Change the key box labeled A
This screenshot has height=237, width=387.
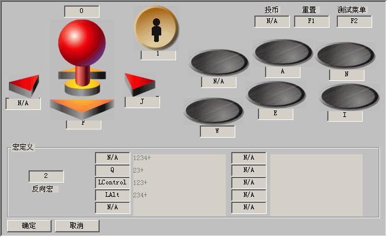tap(283, 72)
